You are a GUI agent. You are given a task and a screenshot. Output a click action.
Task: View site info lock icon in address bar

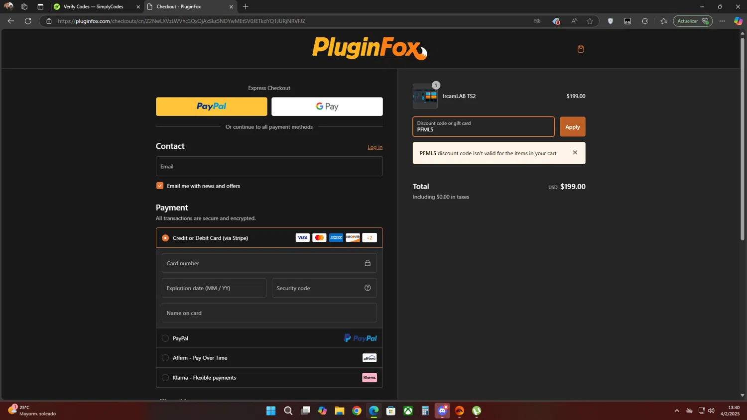point(49,21)
